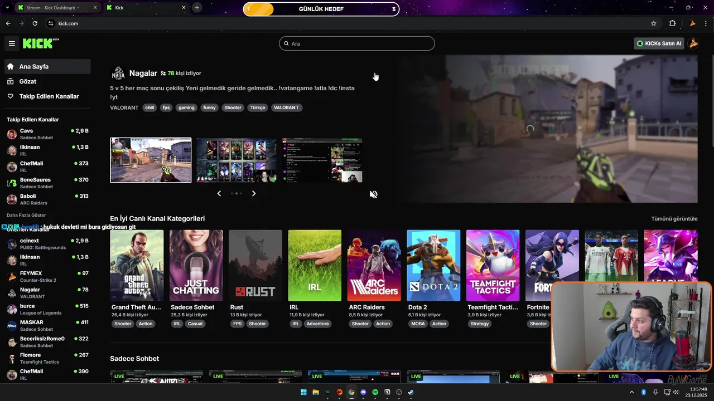Click the KICKs Satın Al button

pos(659,43)
